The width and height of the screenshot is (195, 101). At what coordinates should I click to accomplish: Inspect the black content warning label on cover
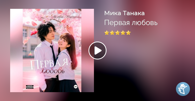click(30, 87)
